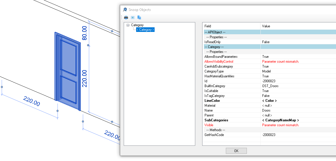
Task: Collapse the Category tree node
Action: click(x=128, y=25)
